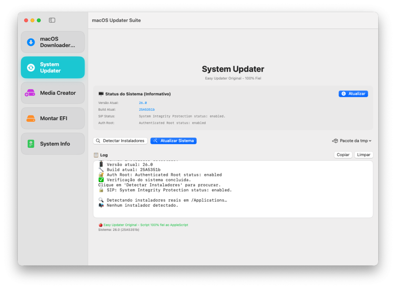
Task: Click the System Updater heading
Action: (x=233, y=69)
